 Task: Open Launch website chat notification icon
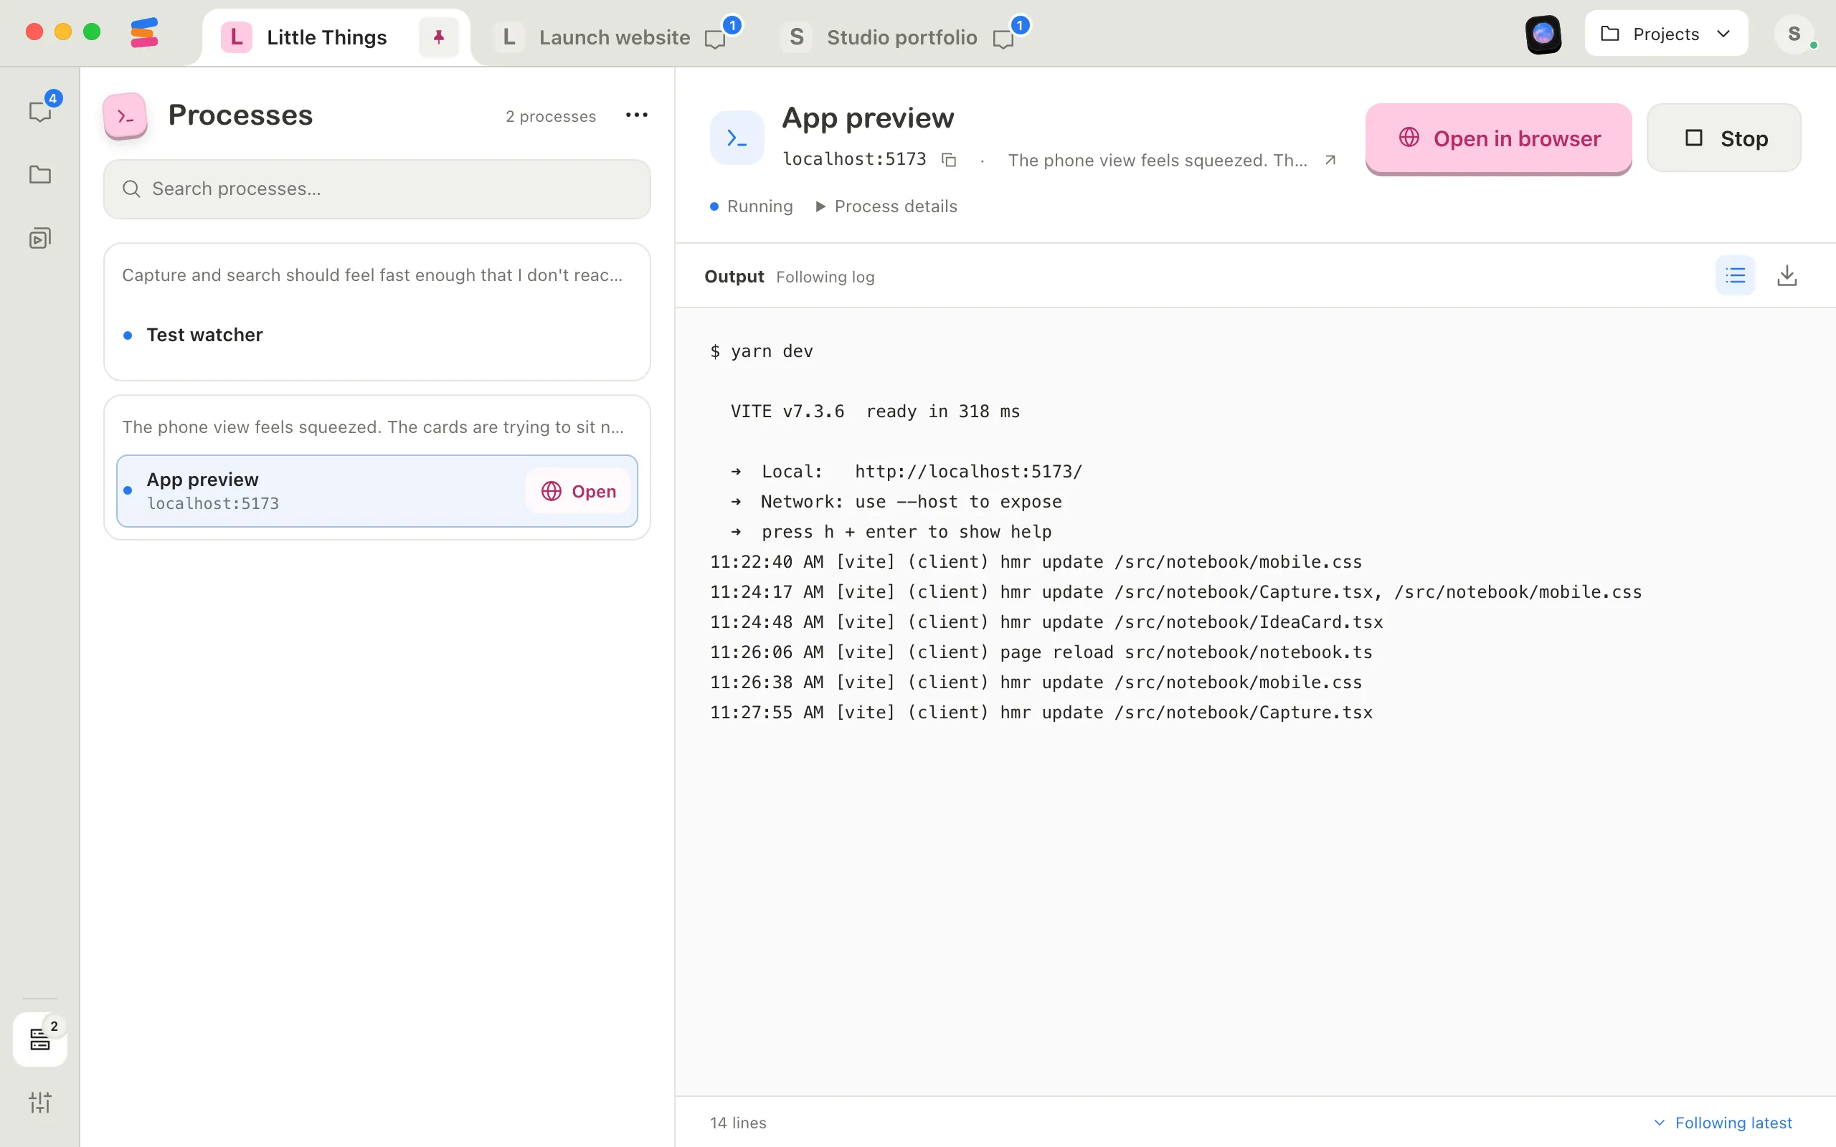714,39
